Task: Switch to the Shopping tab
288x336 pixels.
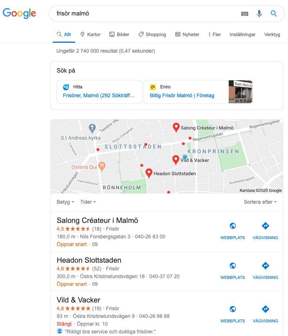Action: 152,35
